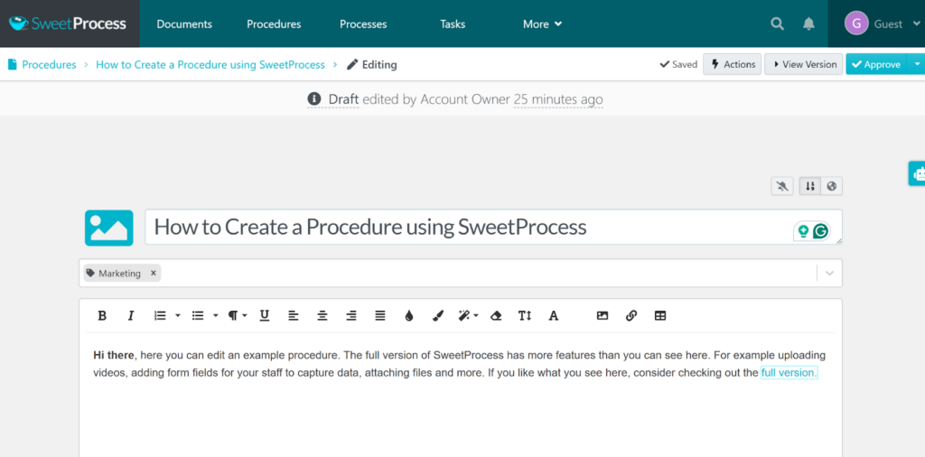The image size is (925, 457).
Task: Toggle bold formatting in editor toolbar
Action: tap(102, 316)
